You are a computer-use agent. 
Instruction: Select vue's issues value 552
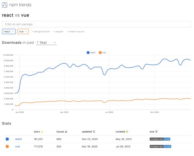pos(59,147)
